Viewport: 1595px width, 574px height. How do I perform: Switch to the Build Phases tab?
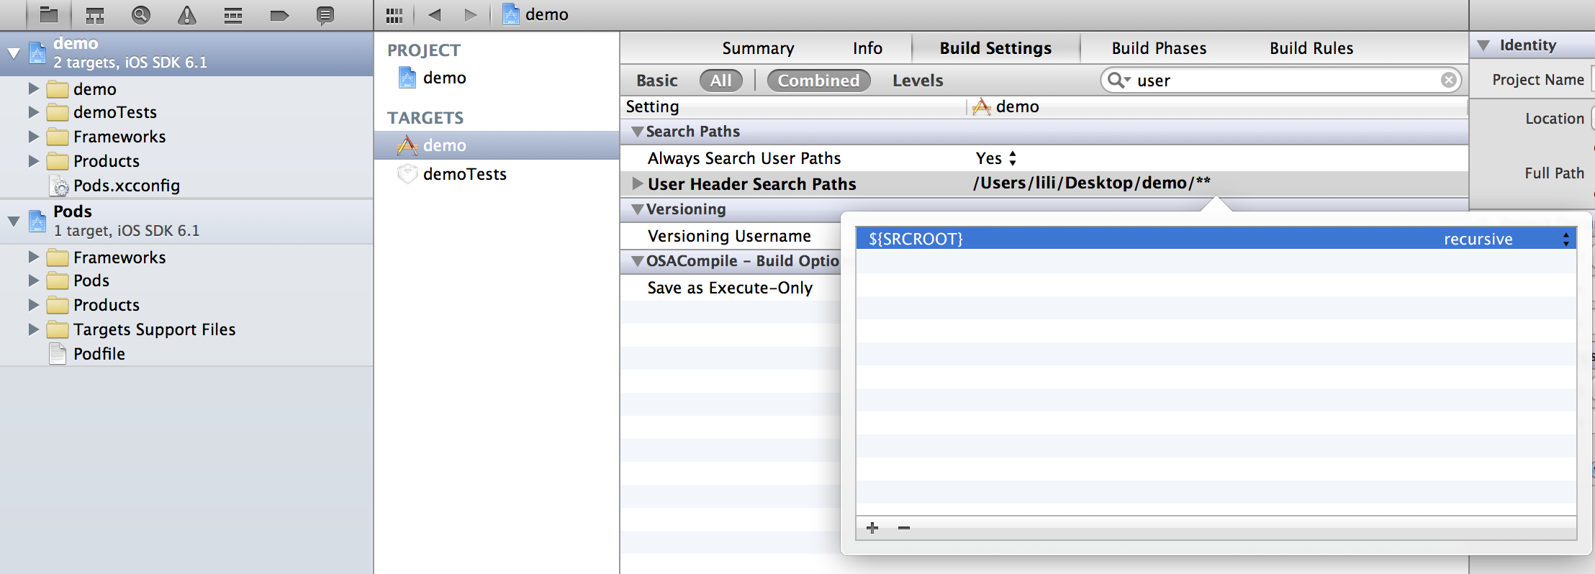[1159, 48]
